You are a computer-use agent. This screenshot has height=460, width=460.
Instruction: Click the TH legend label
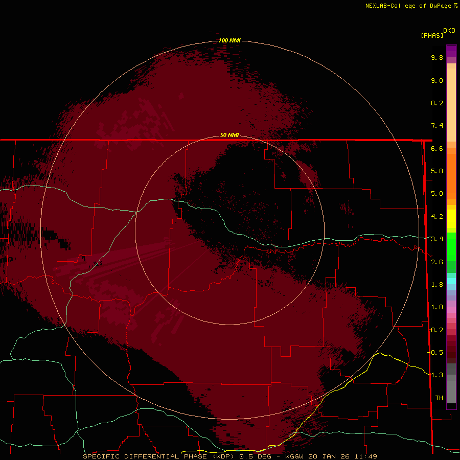click(439, 398)
